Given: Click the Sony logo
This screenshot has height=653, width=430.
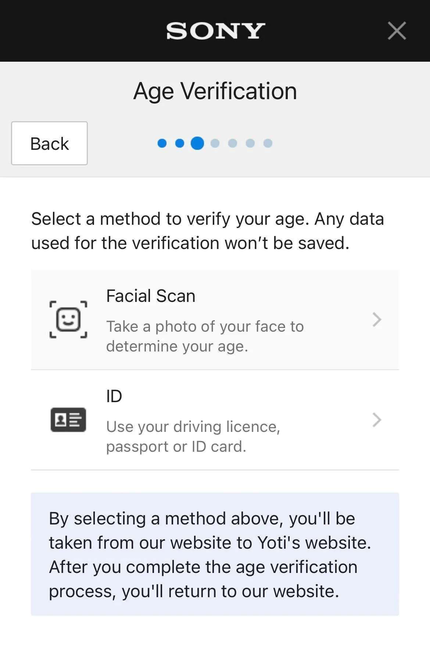Looking at the screenshot, I should [215, 31].
